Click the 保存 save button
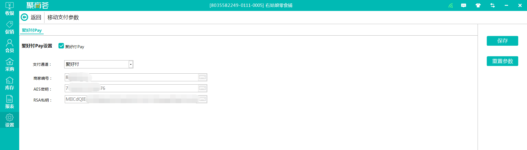The image size is (527, 150). 502,41
